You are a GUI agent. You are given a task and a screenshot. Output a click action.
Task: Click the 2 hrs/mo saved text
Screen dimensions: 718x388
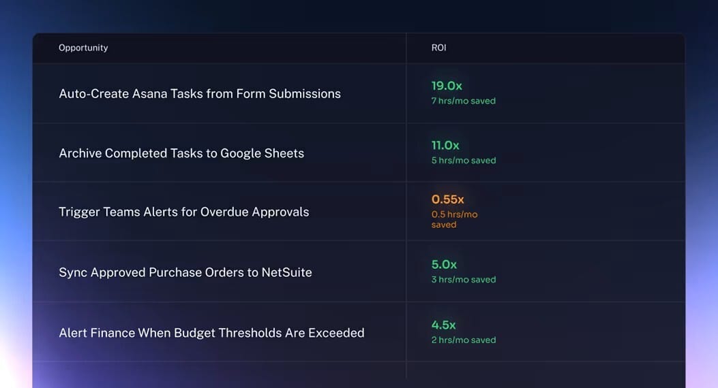point(464,340)
